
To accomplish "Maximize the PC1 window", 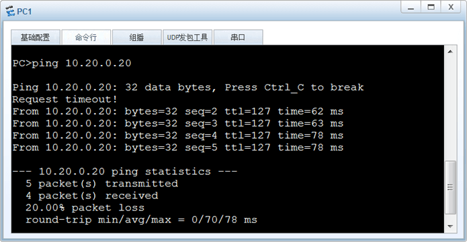I will point(431,7).
